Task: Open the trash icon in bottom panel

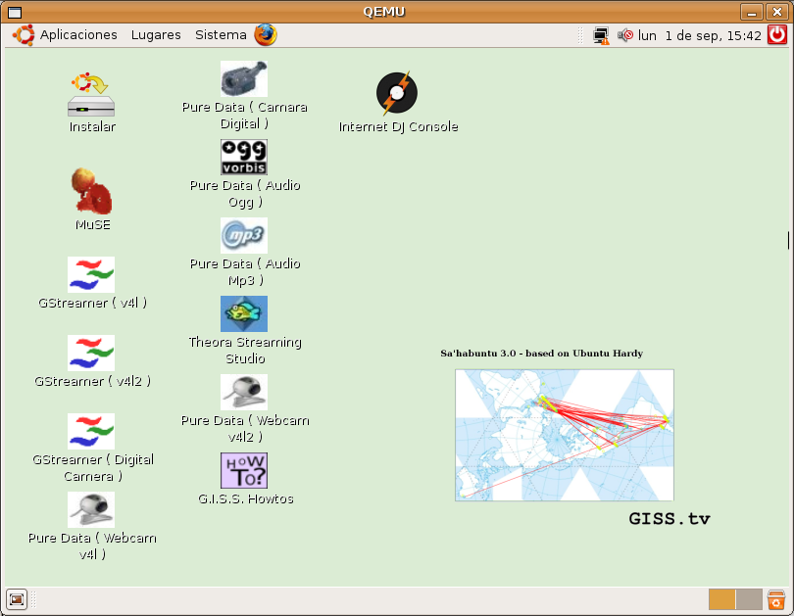Action: [775, 599]
